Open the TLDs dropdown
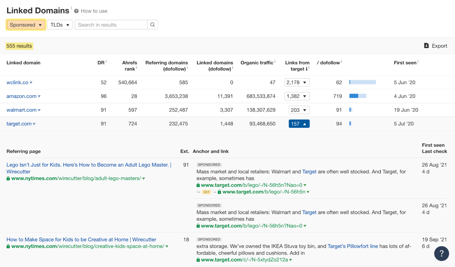This screenshot has height=267, width=455. pyautogui.click(x=60, y=25)
